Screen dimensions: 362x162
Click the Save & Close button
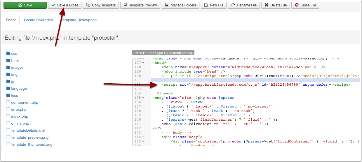tap(65, 5)
